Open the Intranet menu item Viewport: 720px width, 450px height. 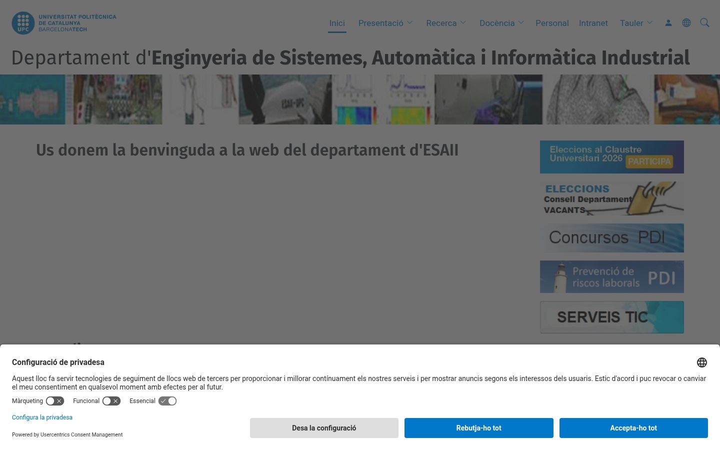click(593, 23)
